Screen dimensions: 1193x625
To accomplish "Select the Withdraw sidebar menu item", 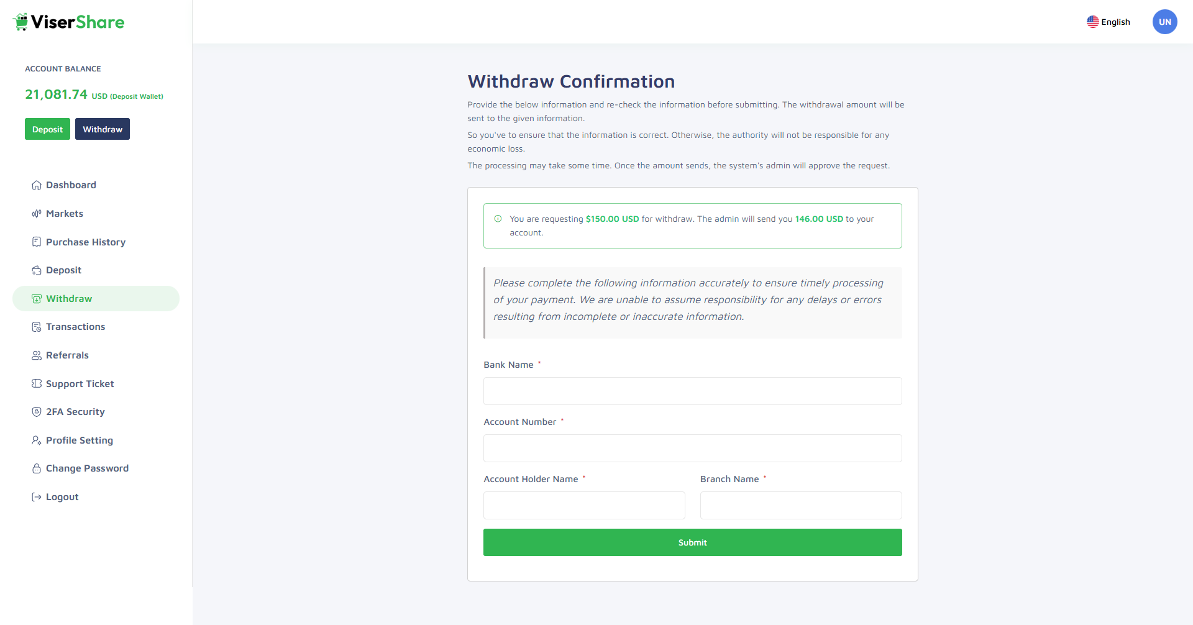I will [69, 299].
